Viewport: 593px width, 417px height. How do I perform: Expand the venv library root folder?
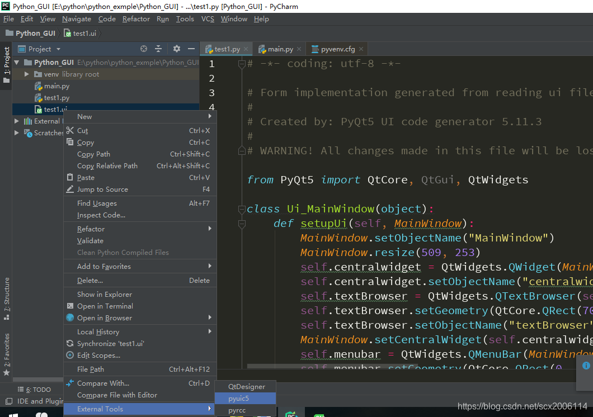(x=27, y=74)
